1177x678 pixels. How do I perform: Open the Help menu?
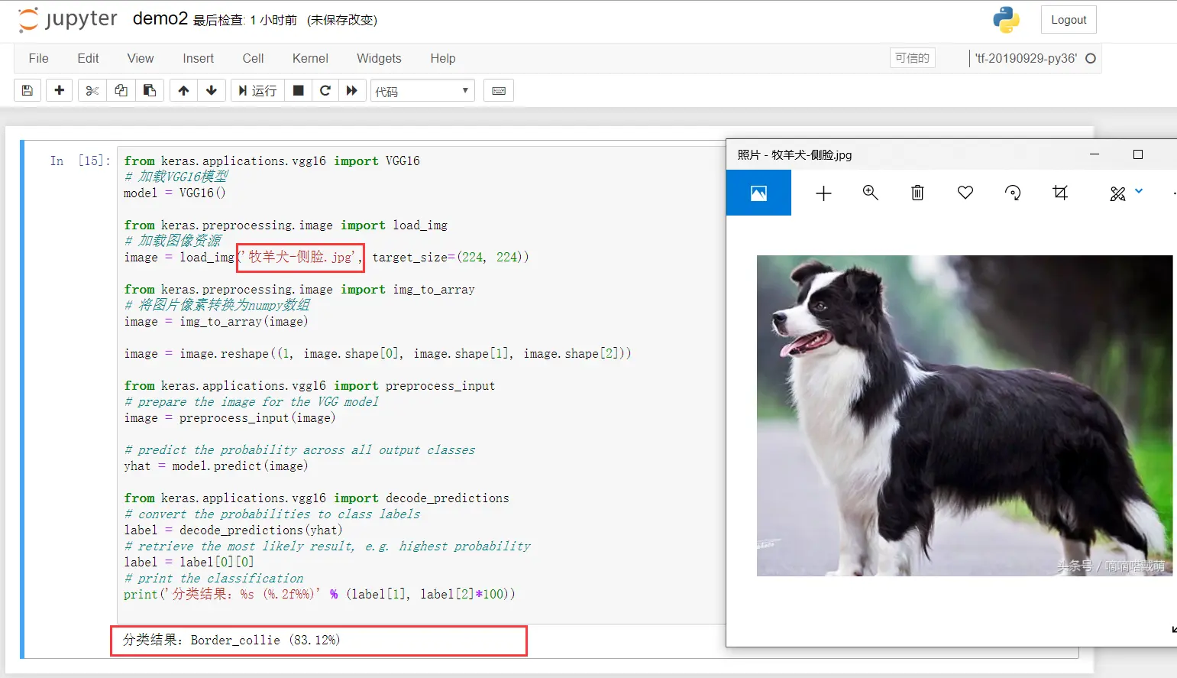(443, 58)
